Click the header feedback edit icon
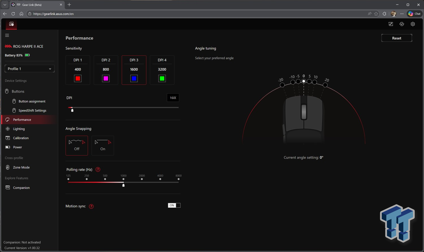 [391, 24]
